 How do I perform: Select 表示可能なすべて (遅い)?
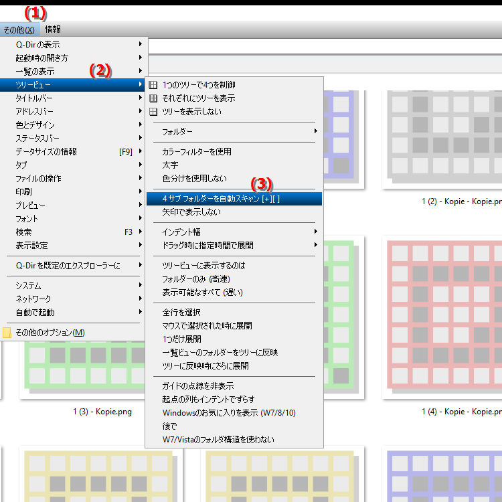234,292
